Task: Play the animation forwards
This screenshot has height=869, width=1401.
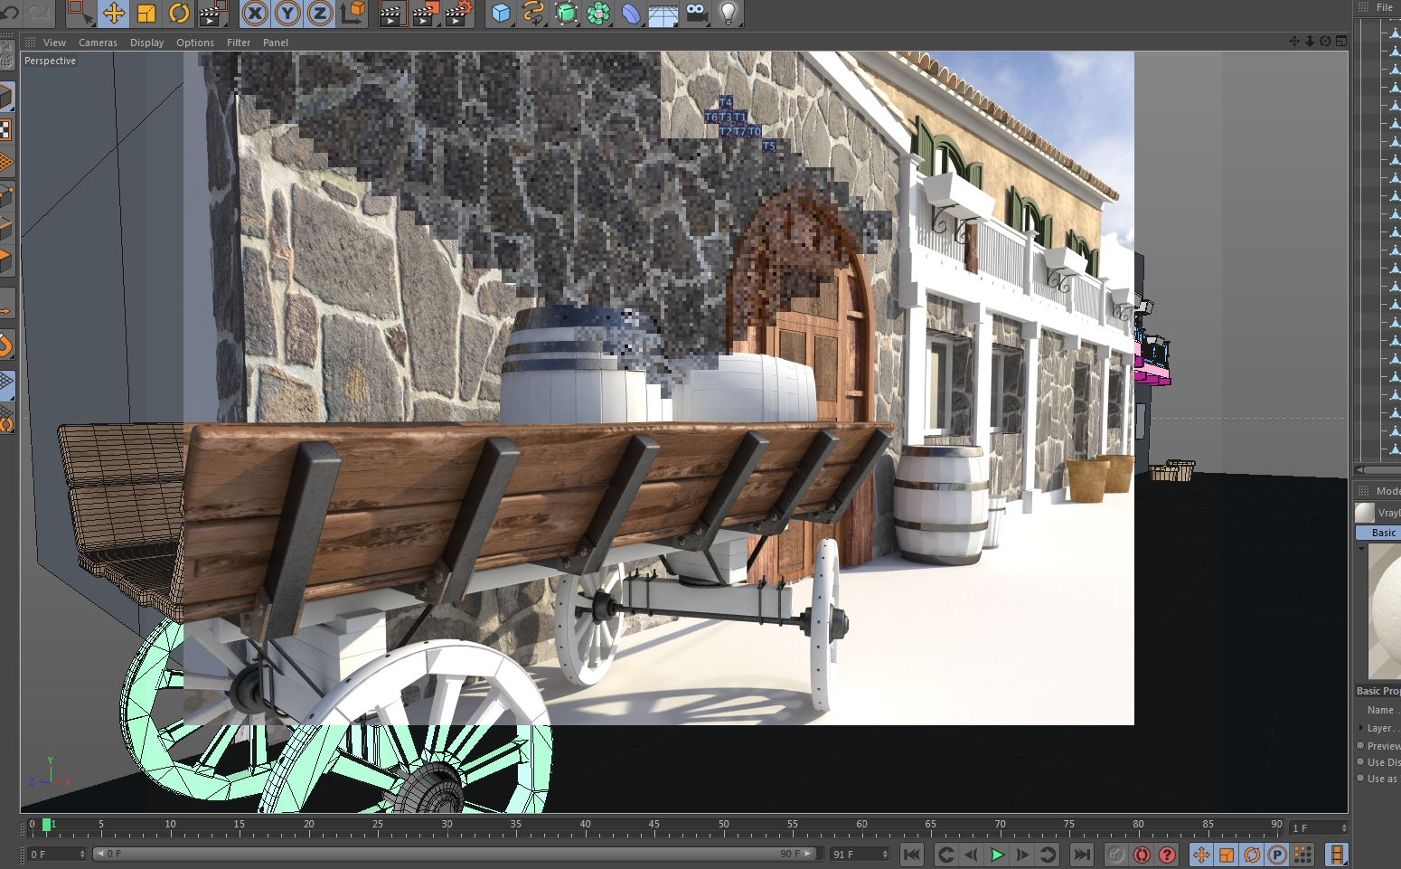Action: tap(997, 855)
